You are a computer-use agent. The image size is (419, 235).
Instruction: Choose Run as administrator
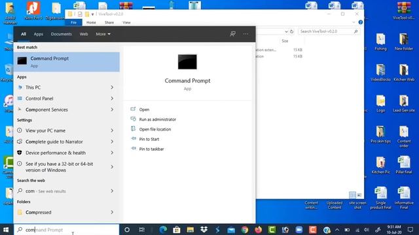[x=157, y=119]
